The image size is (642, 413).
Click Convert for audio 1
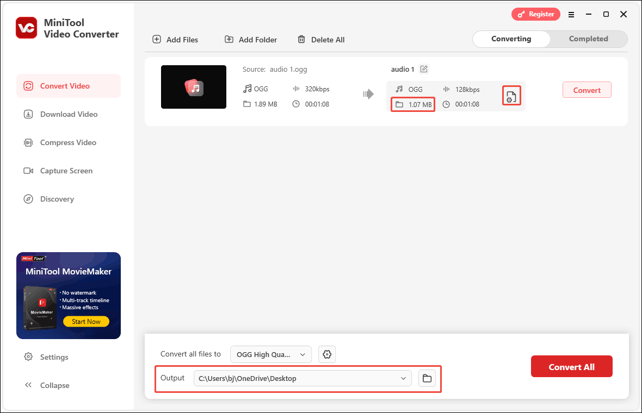[x=587, y=90]
